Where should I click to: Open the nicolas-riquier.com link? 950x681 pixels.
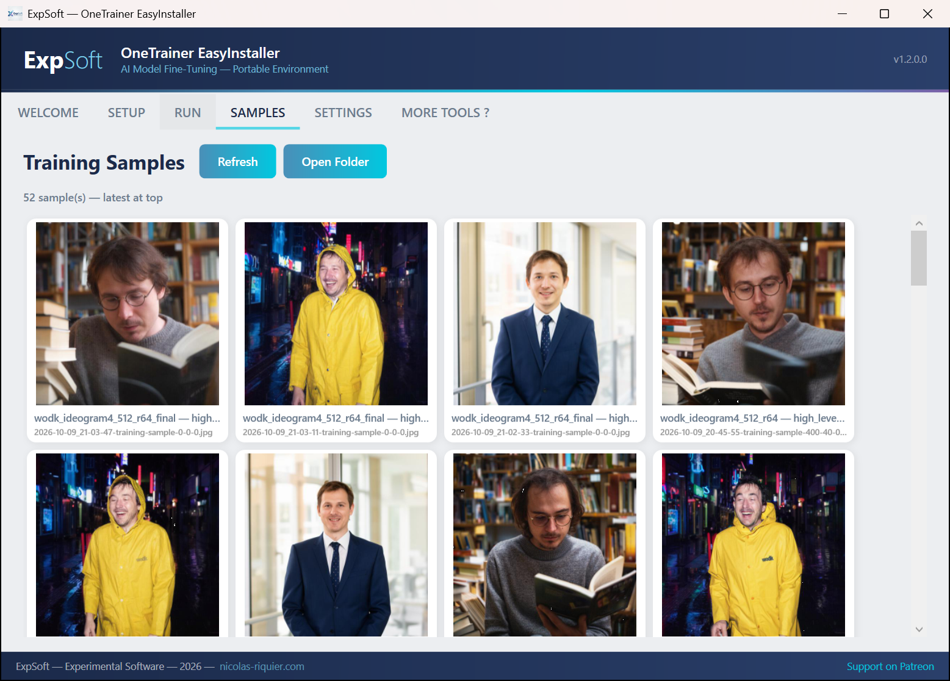click(x=262, y=666)
